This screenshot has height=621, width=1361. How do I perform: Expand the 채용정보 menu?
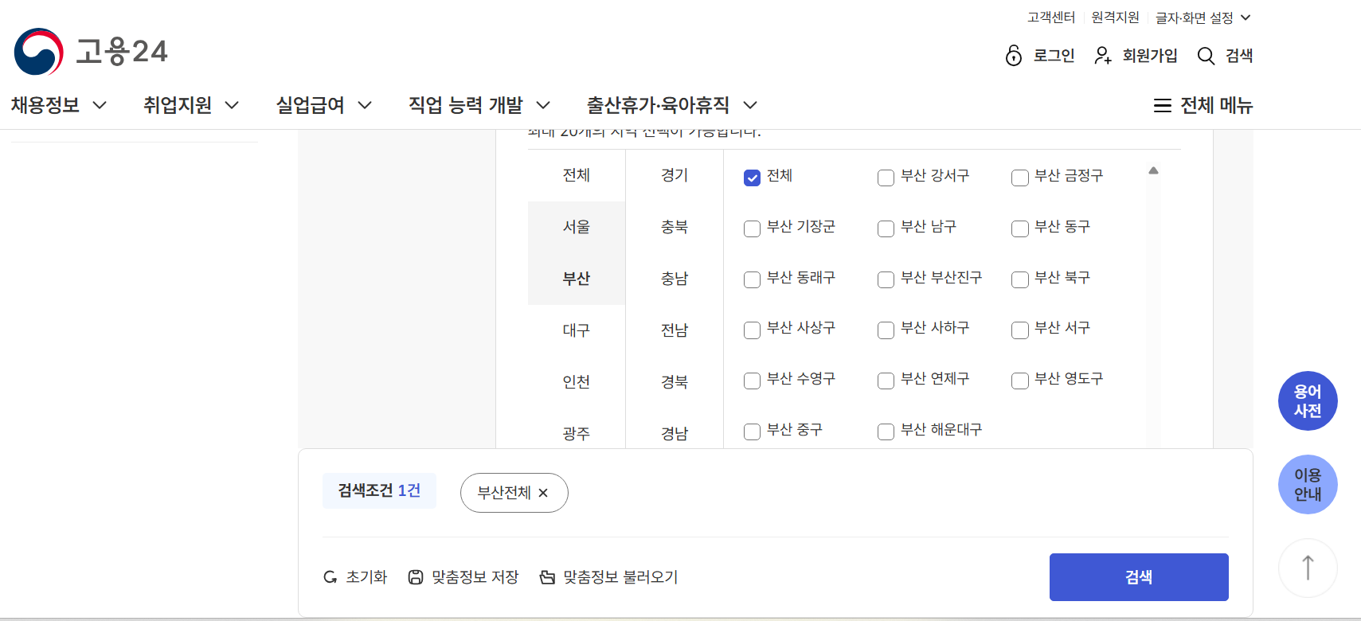pos(58,105)
